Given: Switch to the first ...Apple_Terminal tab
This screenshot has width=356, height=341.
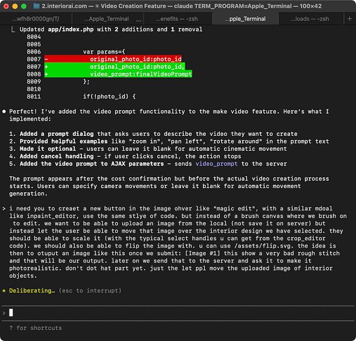Looking at the screenshot, I should (x=108, y=19).
